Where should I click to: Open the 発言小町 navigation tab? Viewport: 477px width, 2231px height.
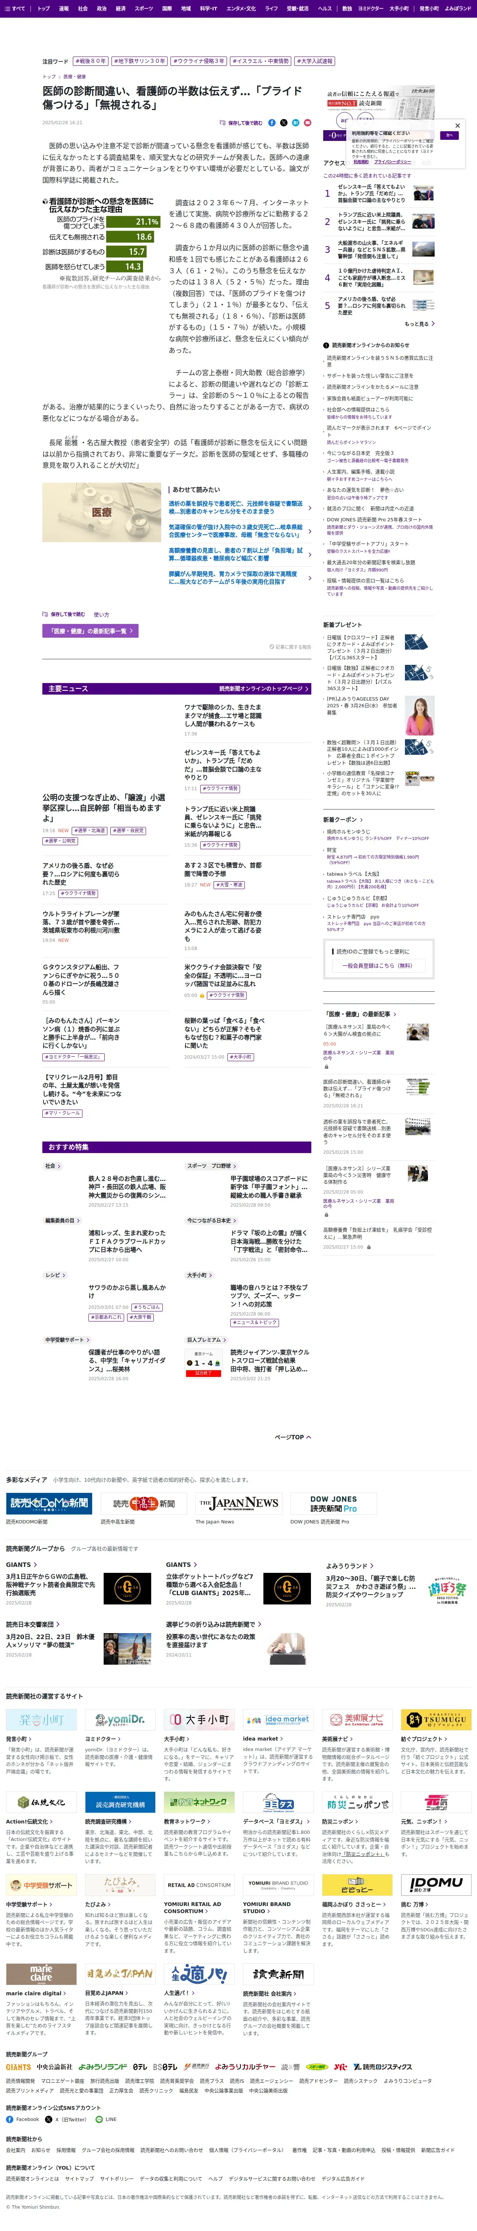click(x=429, y=8)
